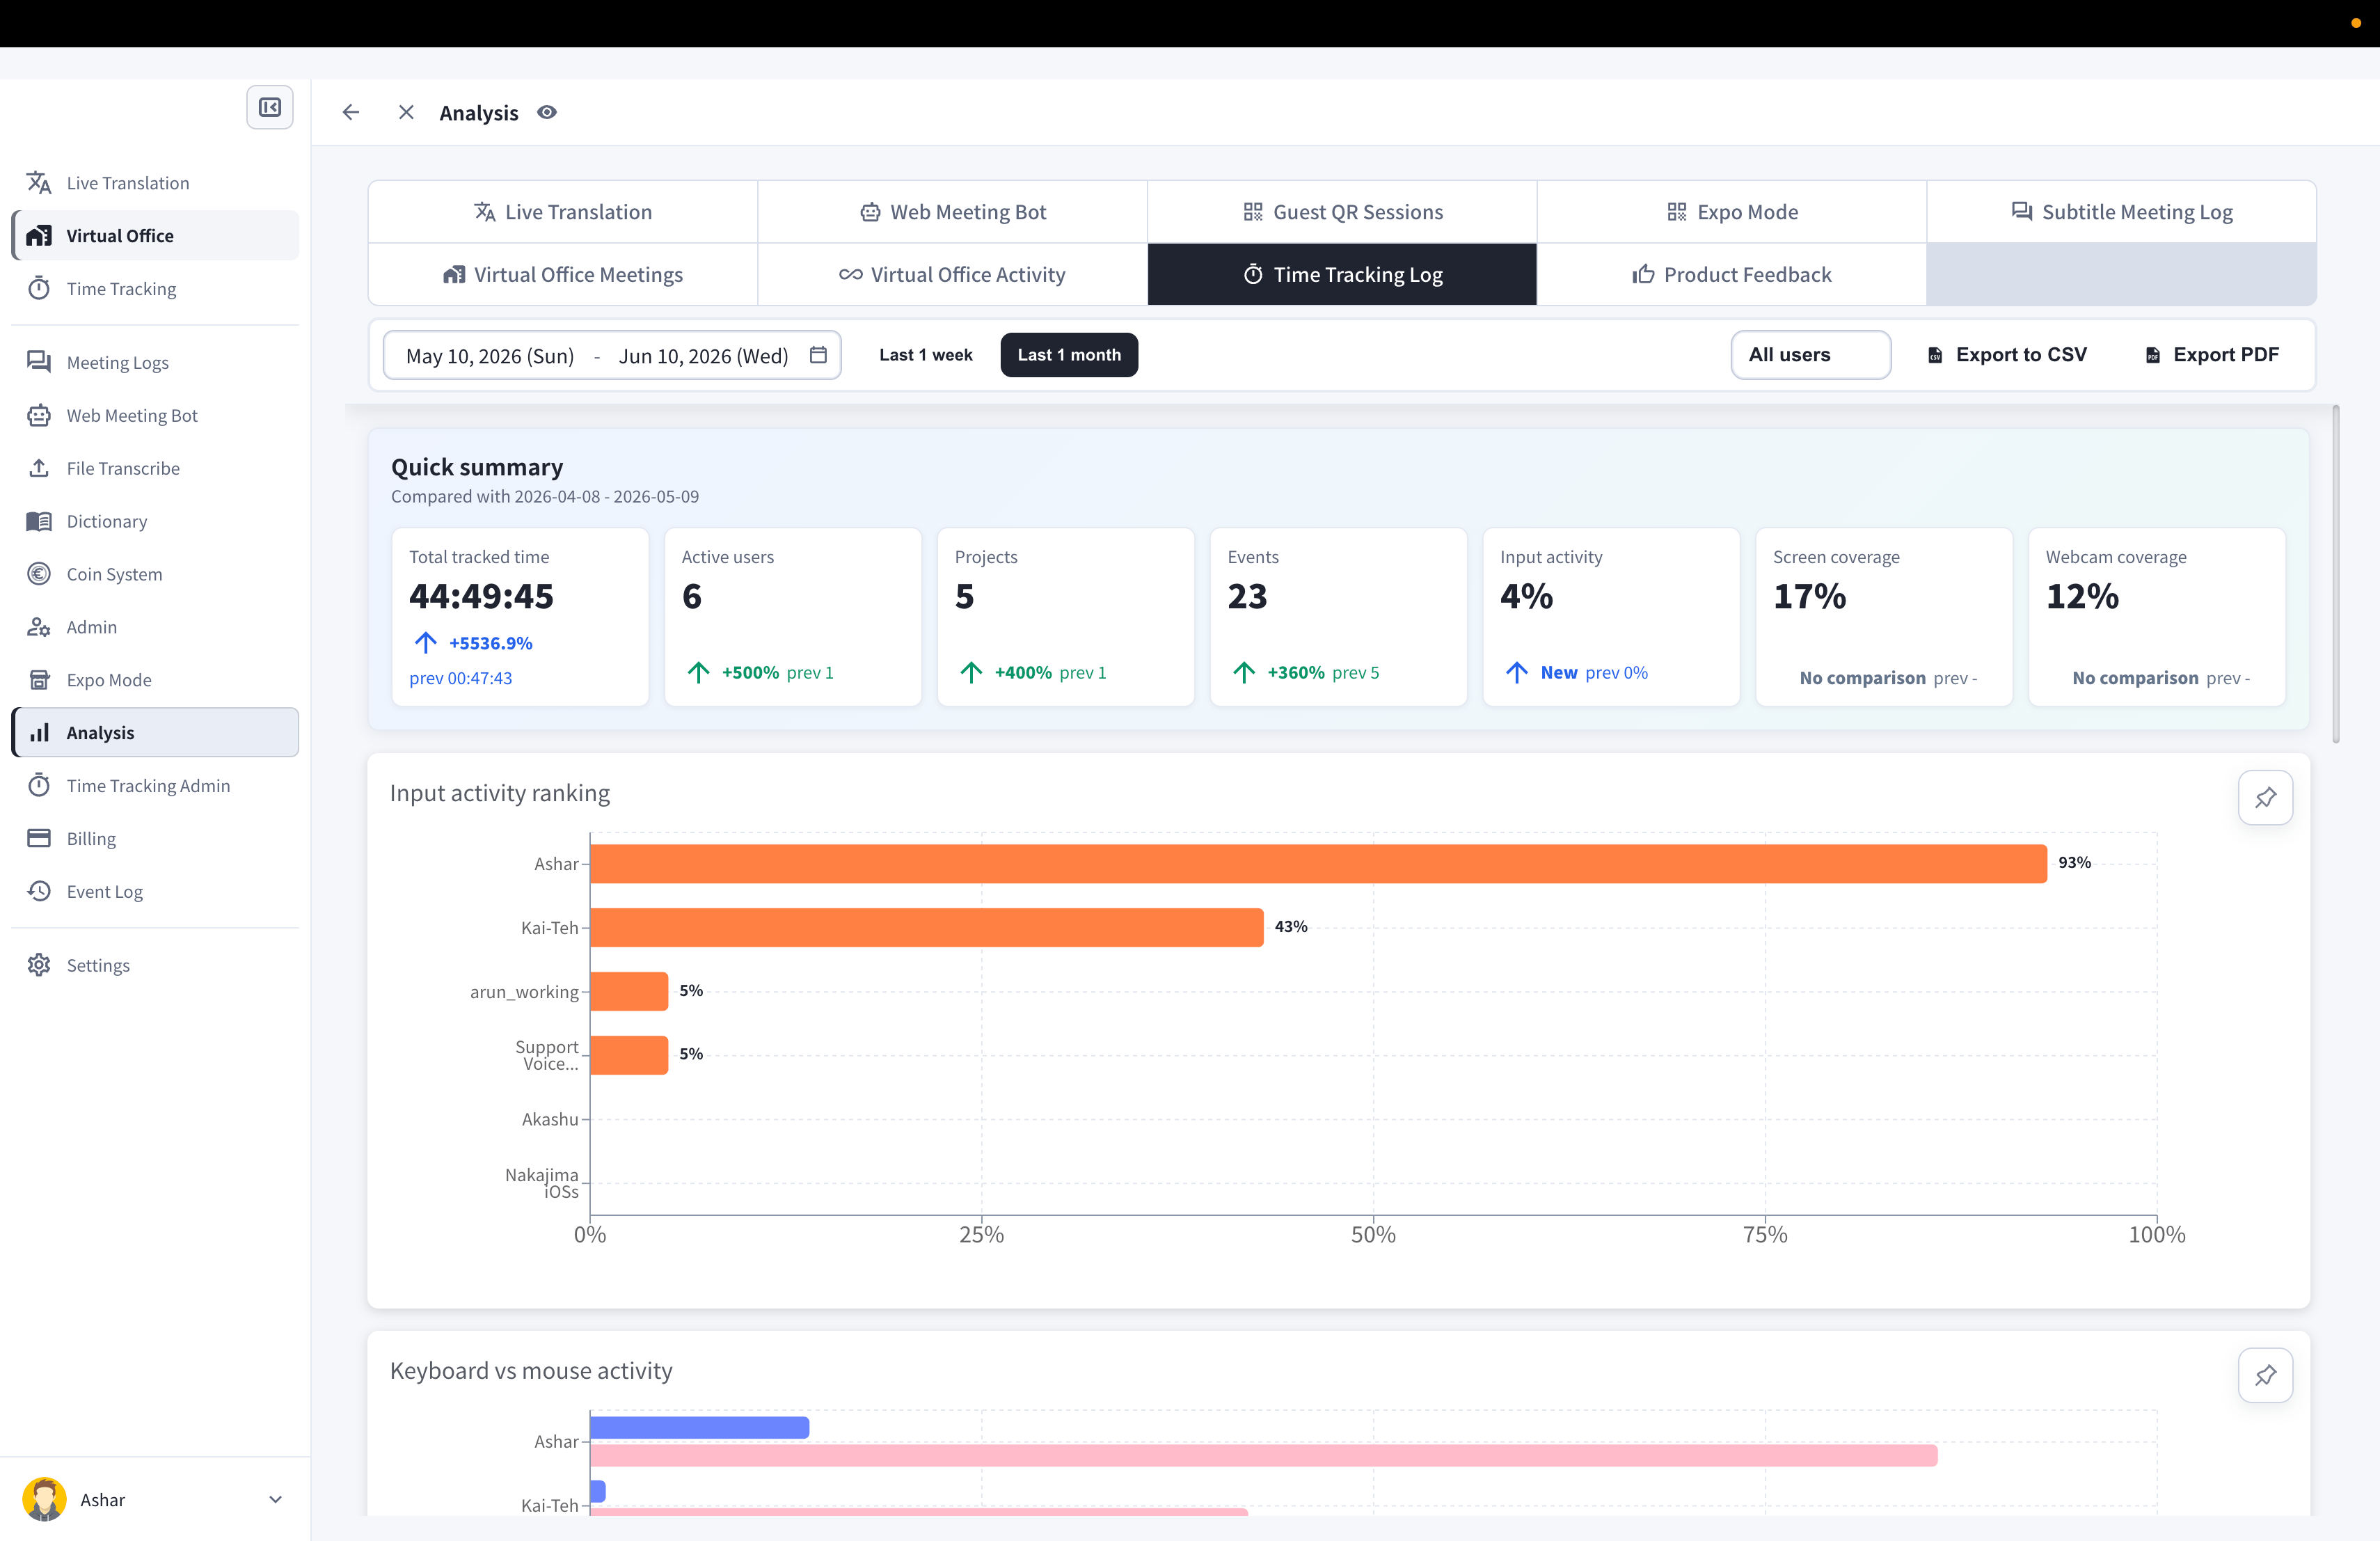Expand the Ashar user menu chevron
The width and height of the screenshot is (2380, 1541).
click(x=275, y=1500)
